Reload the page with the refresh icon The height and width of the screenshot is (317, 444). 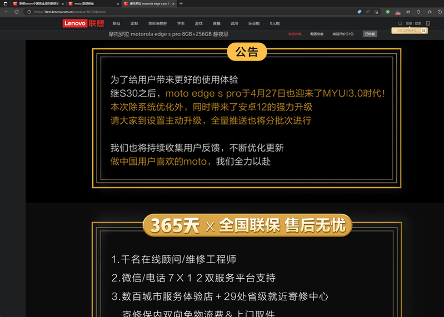click(17, 12)
